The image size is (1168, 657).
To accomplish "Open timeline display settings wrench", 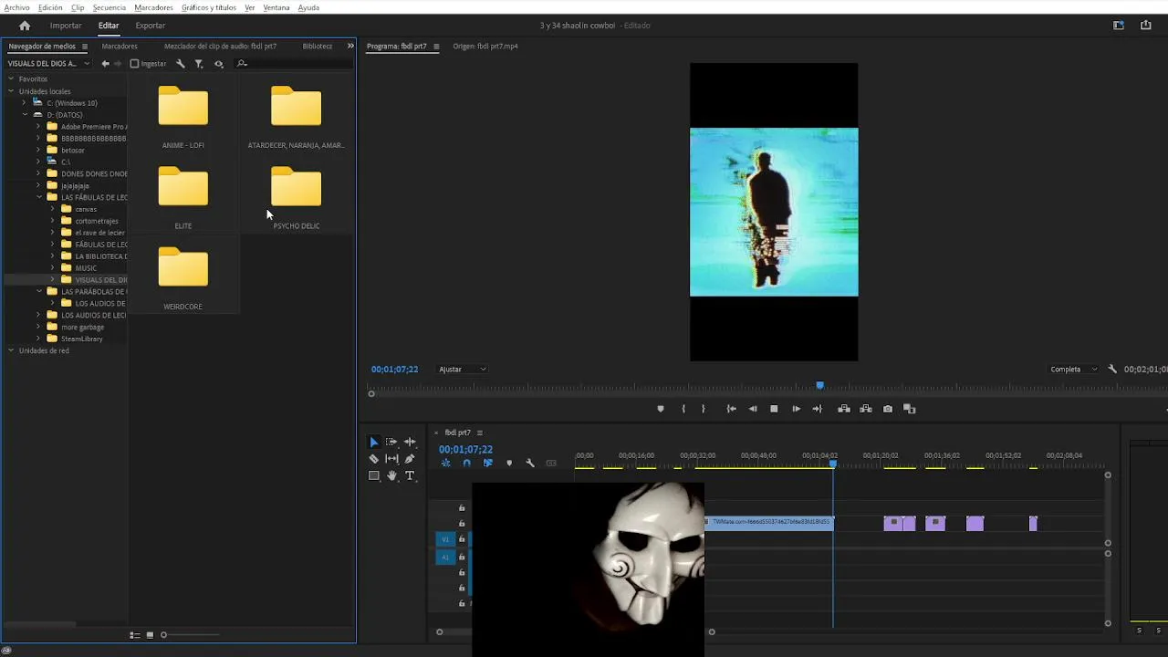I will 530,464.
